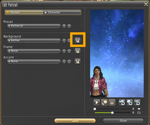Expand the Preset Aetherial dropdown
150x125 pixels.
[34, 26]
